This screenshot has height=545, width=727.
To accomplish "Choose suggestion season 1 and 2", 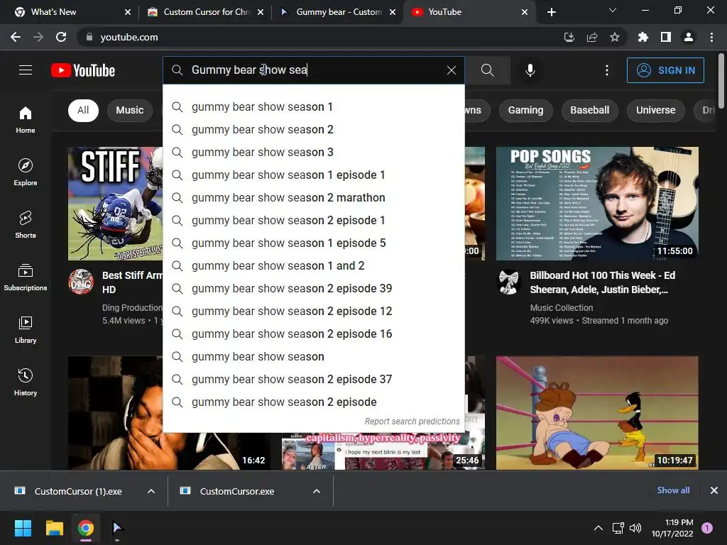I will pos(313,266).
